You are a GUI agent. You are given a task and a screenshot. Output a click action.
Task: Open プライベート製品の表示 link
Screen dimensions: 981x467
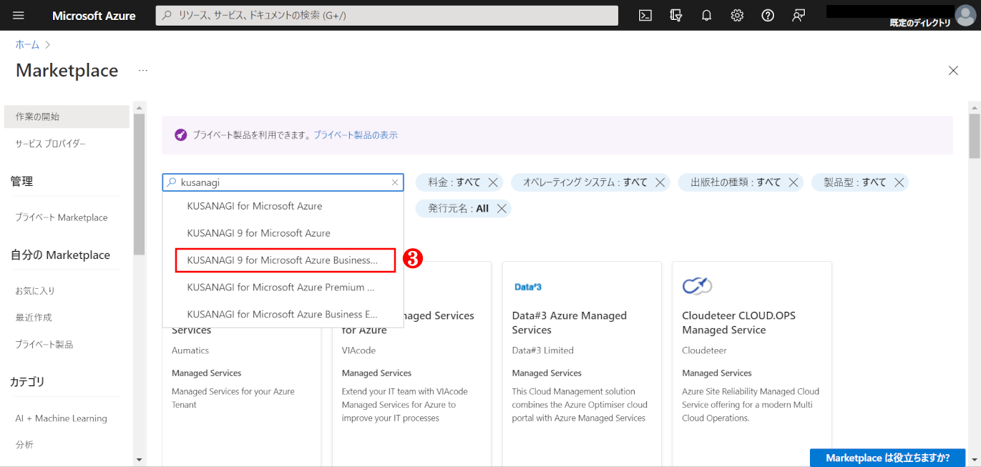(x=356, y=134)
